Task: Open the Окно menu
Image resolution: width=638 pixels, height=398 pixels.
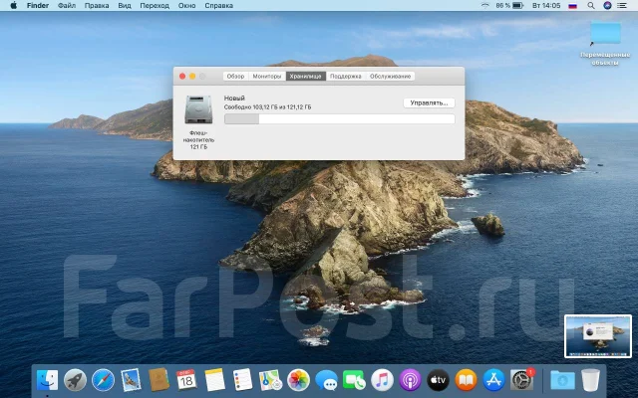Action: pos(186,6)
